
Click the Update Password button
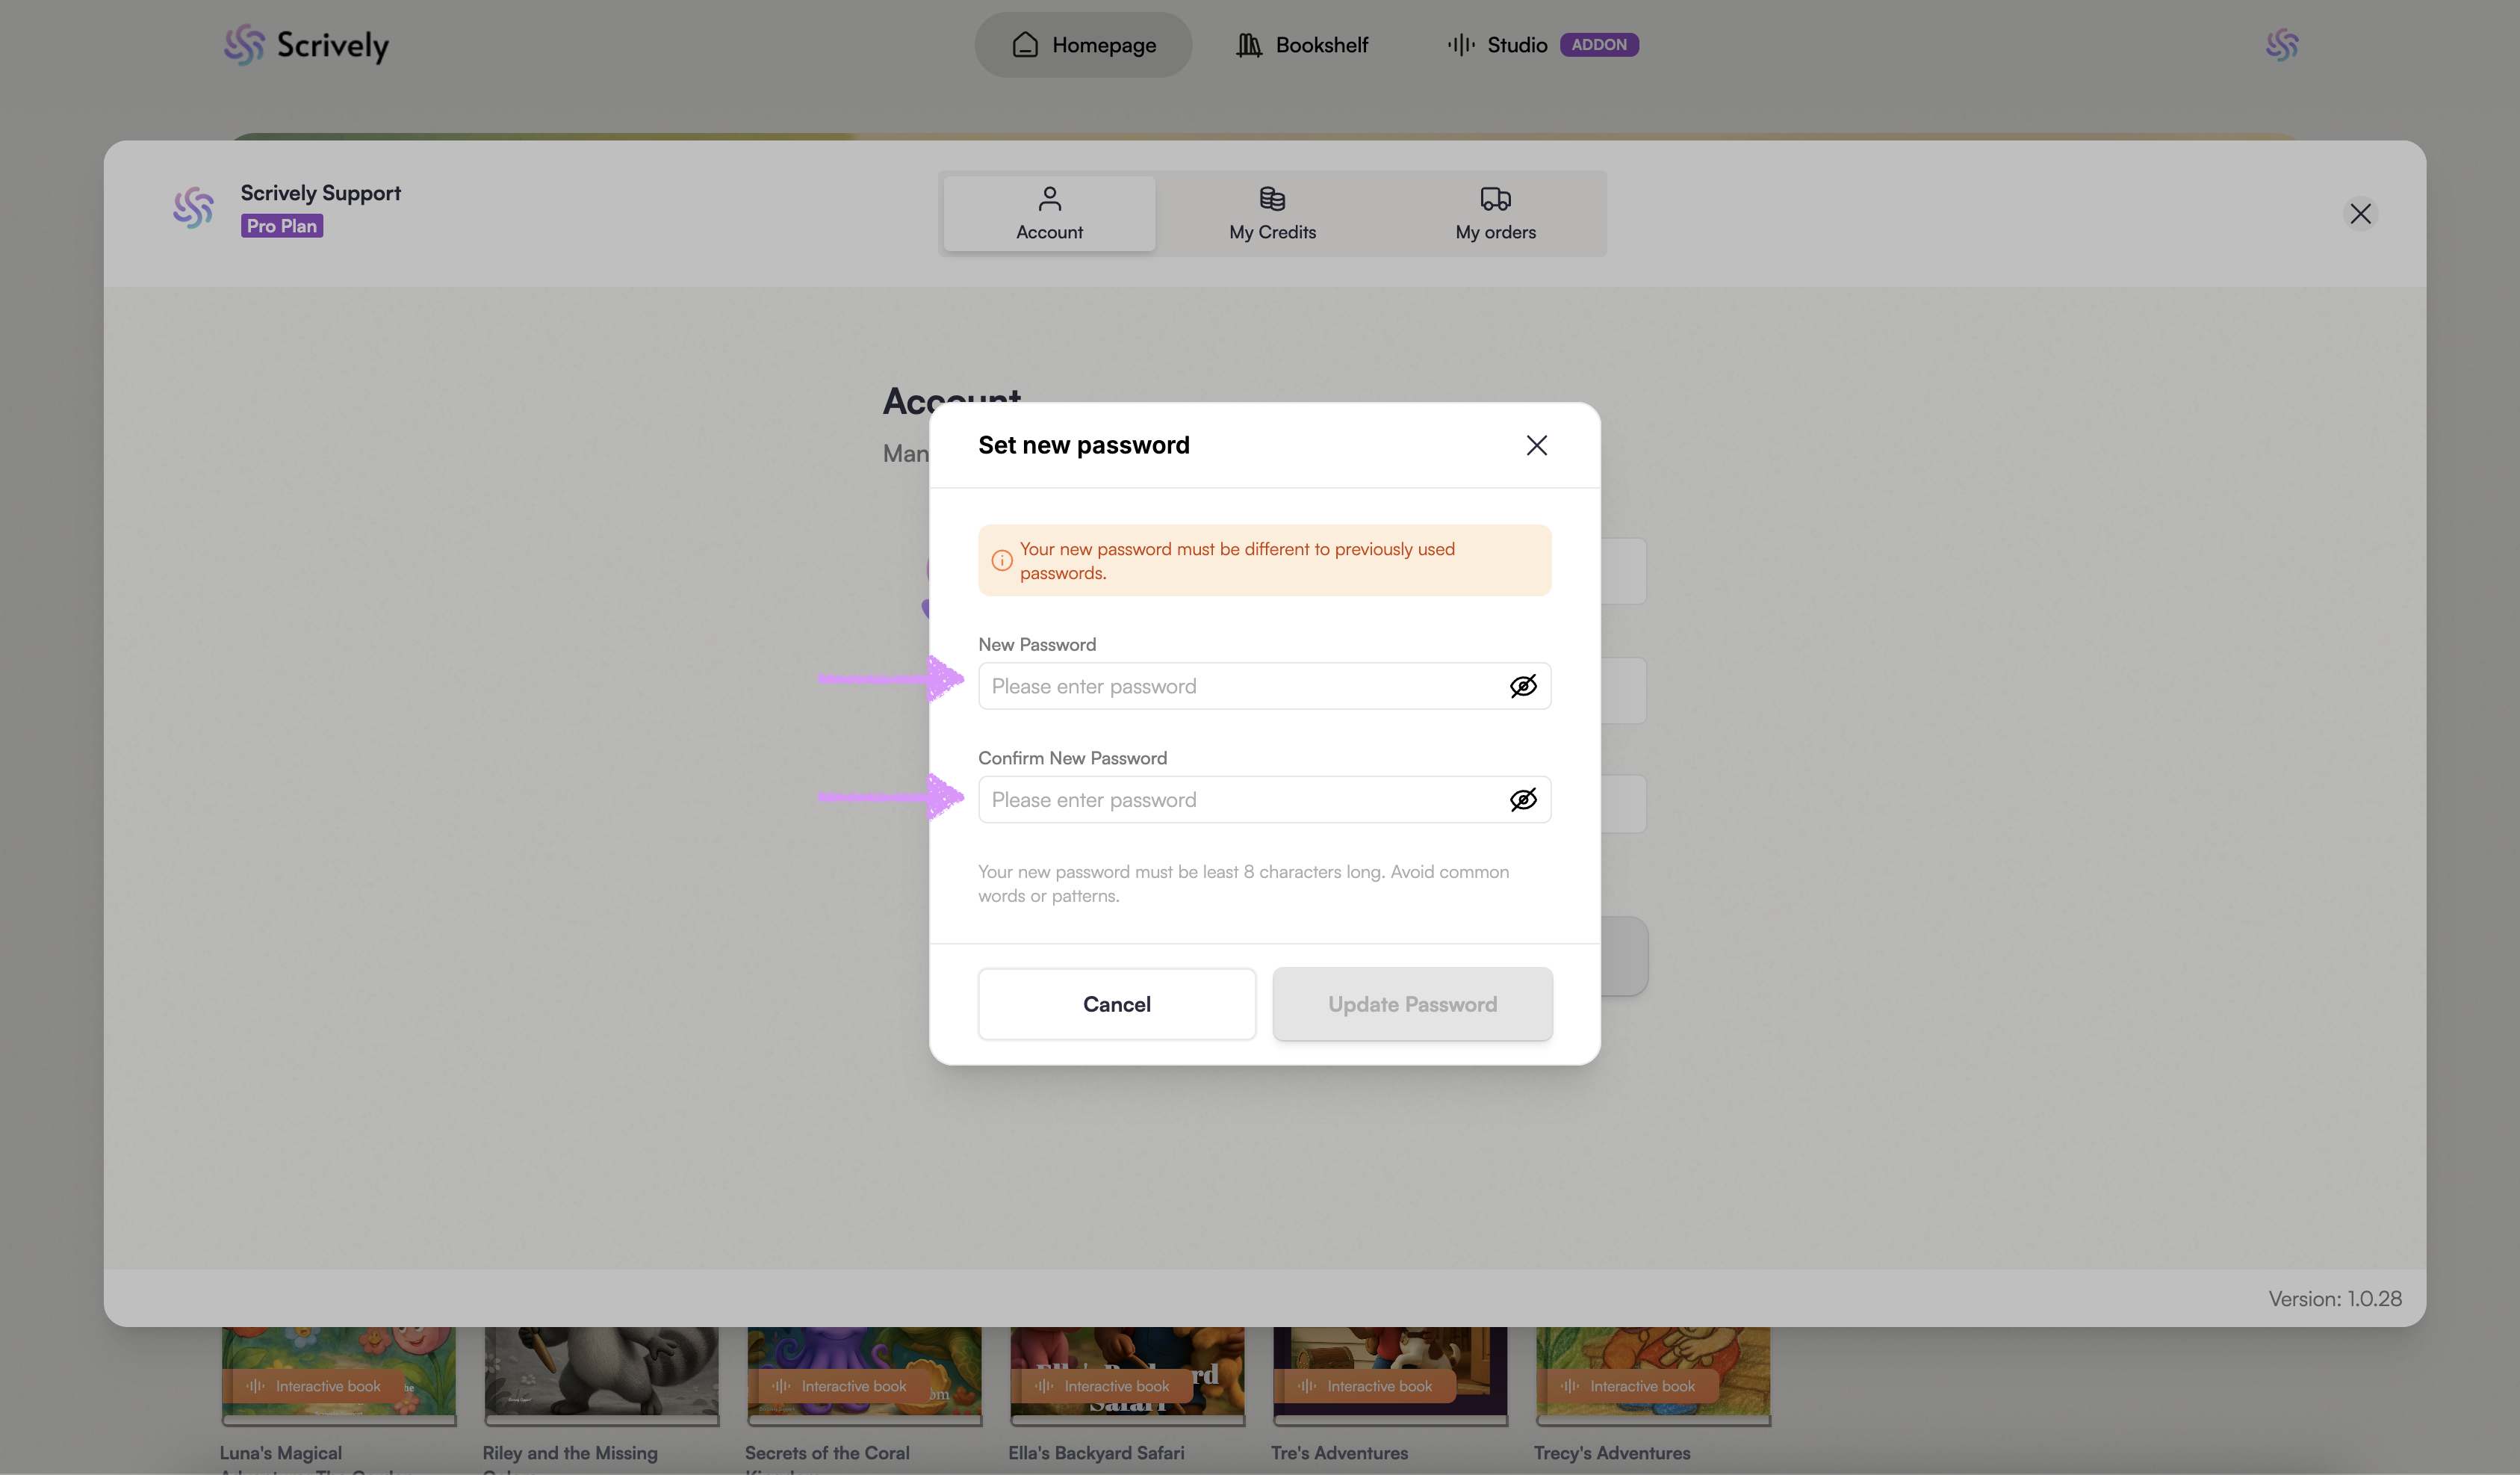(1411, 1004)
